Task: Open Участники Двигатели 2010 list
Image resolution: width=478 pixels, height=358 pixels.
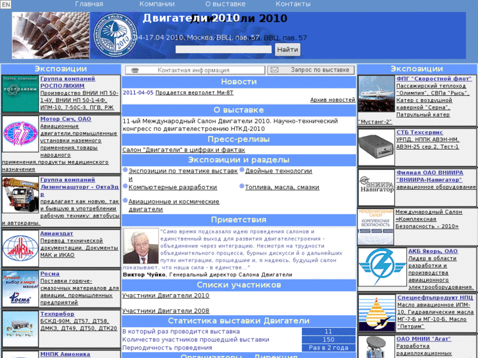Action: pos(166,296)
